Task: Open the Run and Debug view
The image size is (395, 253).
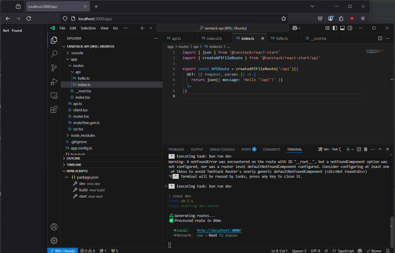Action: coord(54,82)
